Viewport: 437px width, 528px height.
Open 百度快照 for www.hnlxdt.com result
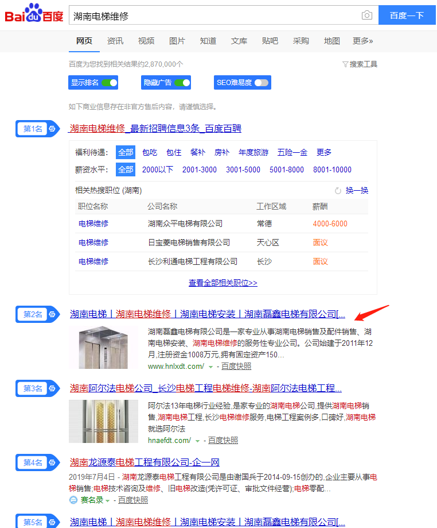[x=236, y=367]
